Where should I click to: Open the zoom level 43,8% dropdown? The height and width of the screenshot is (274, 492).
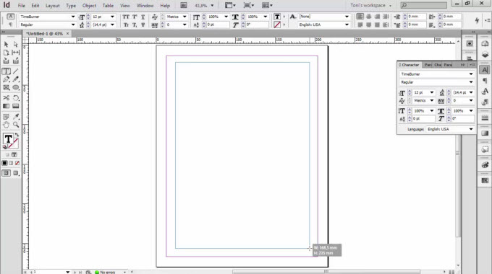click(x=204, y=6)
